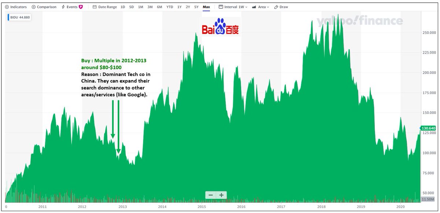Click the 250.000 y-axis label
440x213 pixels.
(x=430, y=33)
